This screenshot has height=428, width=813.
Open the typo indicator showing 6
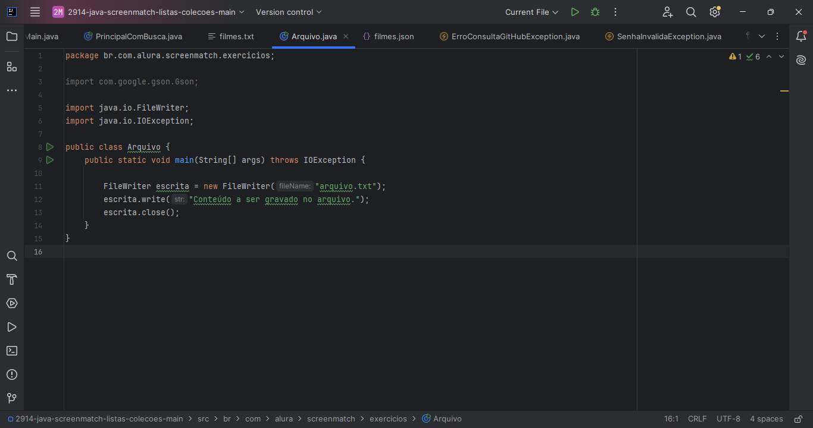(x=753, y=56)
